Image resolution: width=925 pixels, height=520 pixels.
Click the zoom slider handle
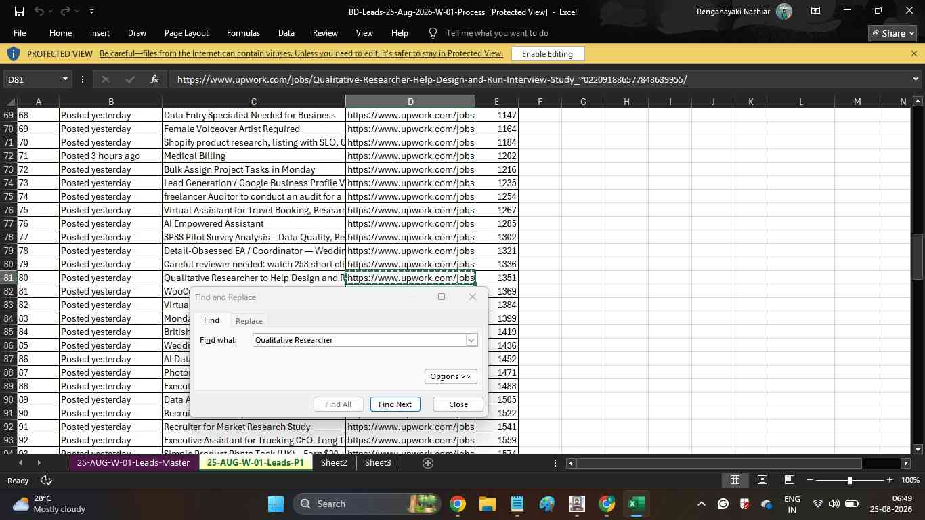point(850,480)
